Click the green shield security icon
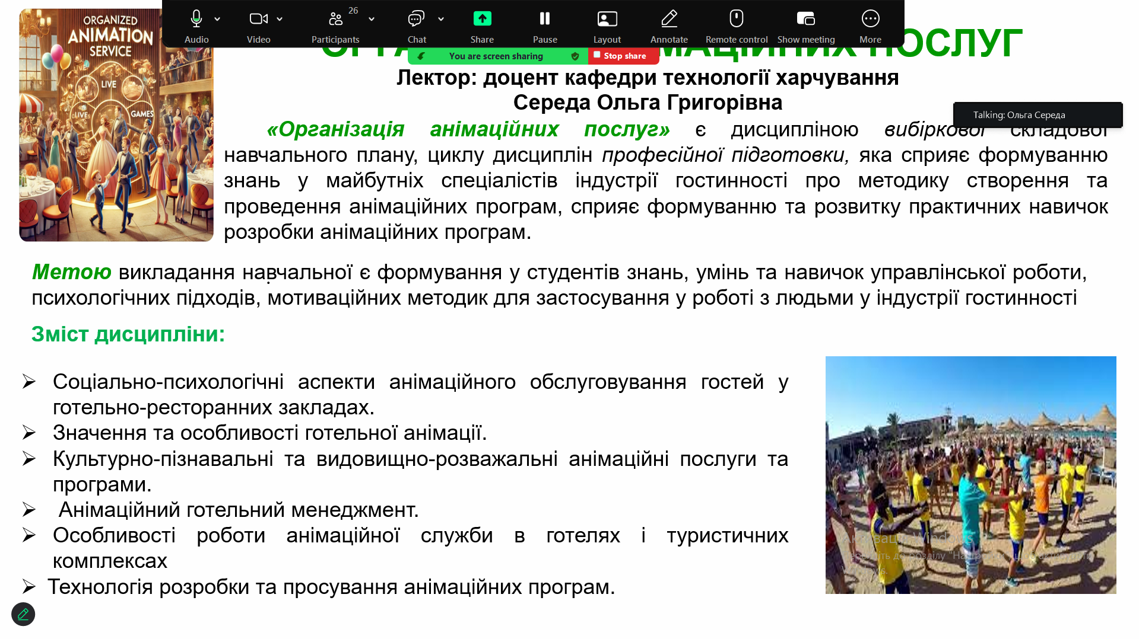Image resolution: width=1139 pixels, height=639 pixels. pyautogui.click(x=575, y=56)
